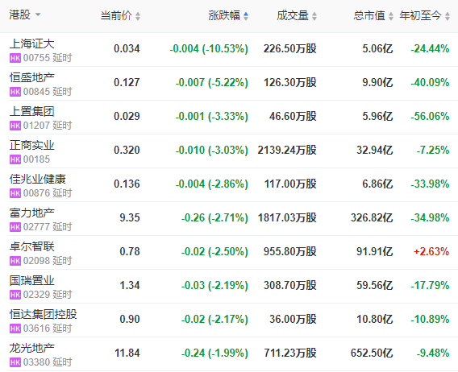The width and height of the screenshot is (458, 372).
Task: Sort by 当前价 column arrows
Action: (x=138, y=16)
